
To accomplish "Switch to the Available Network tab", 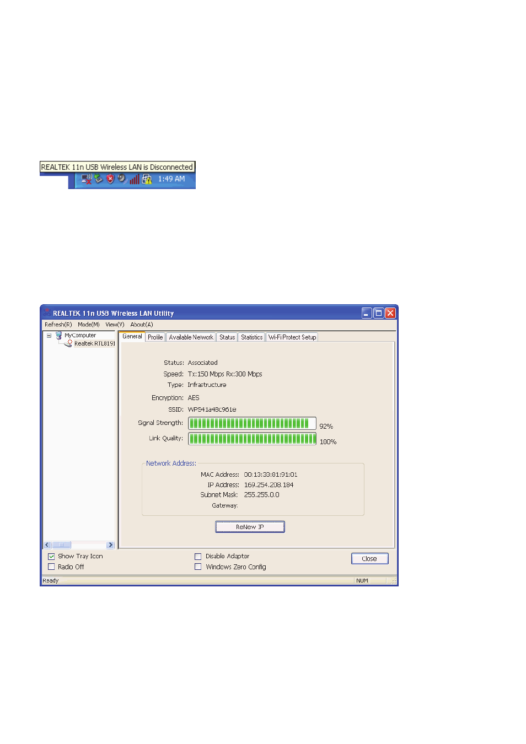I will pos(191,337).
